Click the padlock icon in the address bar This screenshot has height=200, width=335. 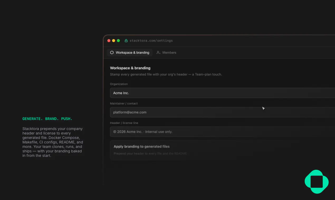coord(126,41)
